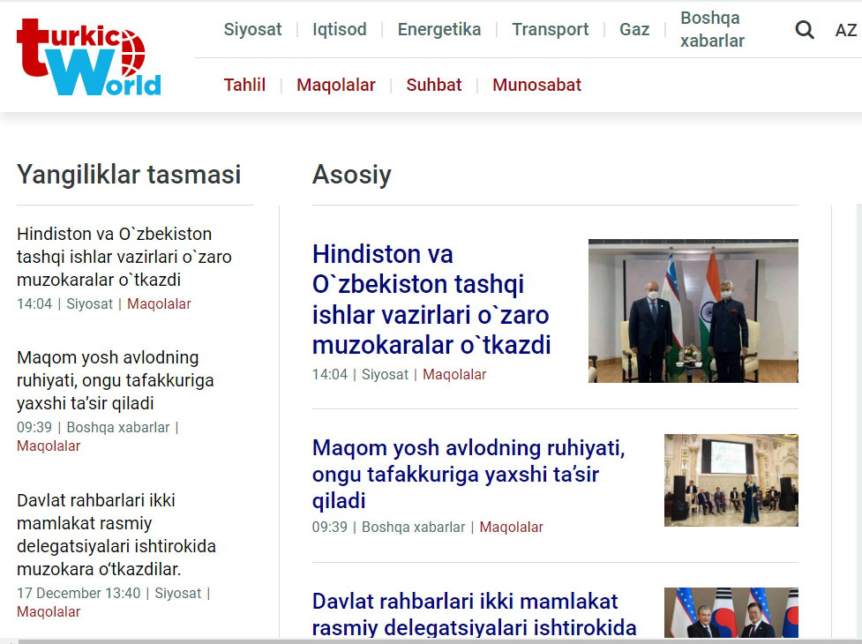Image resolution: width=862 pixels, height=644 pixels.
Task: Open Boshqa xabarlar menu item
Action: (712, 29)
